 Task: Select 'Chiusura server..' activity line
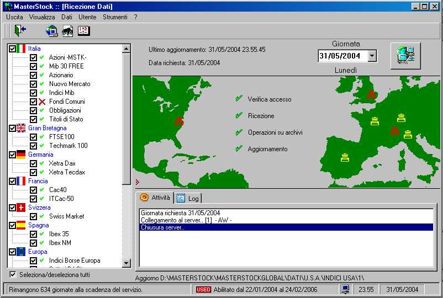286,227
